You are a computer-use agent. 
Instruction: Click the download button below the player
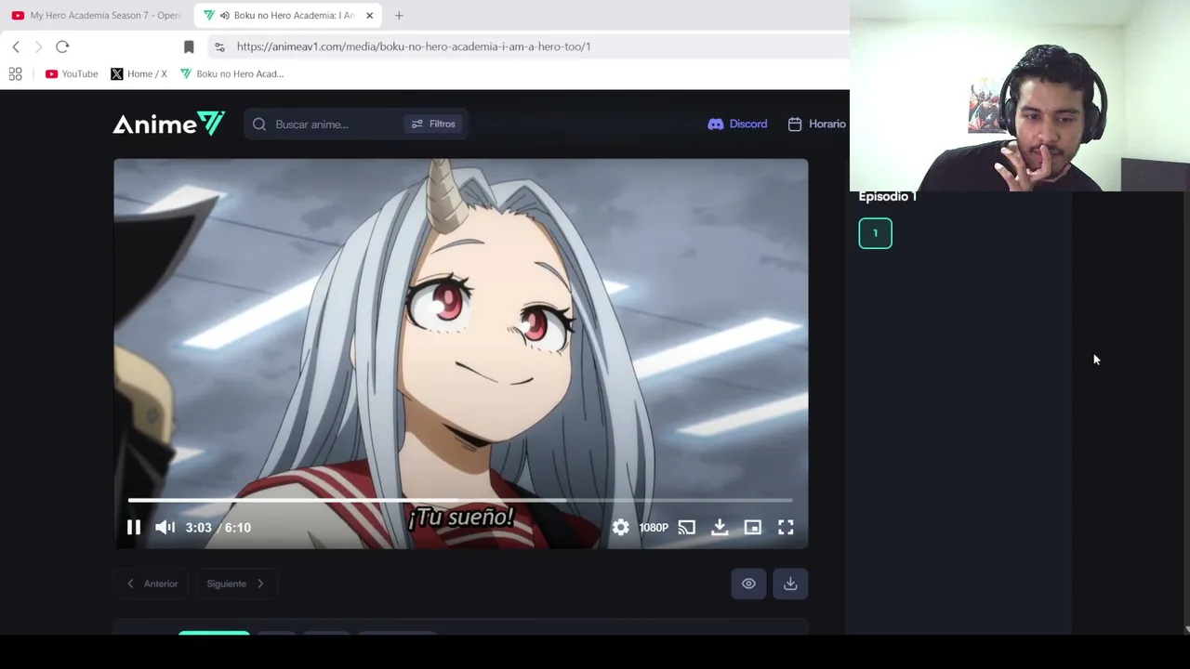coord(790,584)
